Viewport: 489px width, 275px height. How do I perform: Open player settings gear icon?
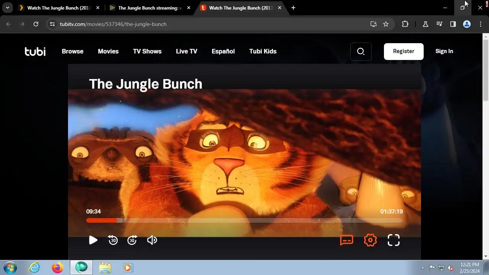[370, 240]
